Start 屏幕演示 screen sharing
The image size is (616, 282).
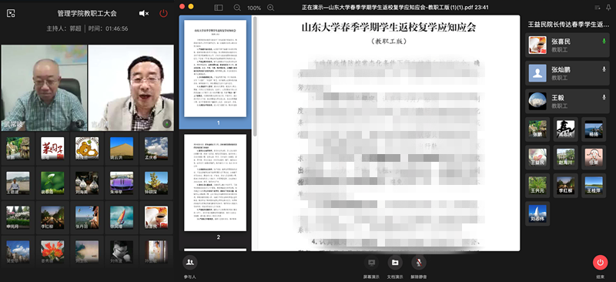[372, 262]
